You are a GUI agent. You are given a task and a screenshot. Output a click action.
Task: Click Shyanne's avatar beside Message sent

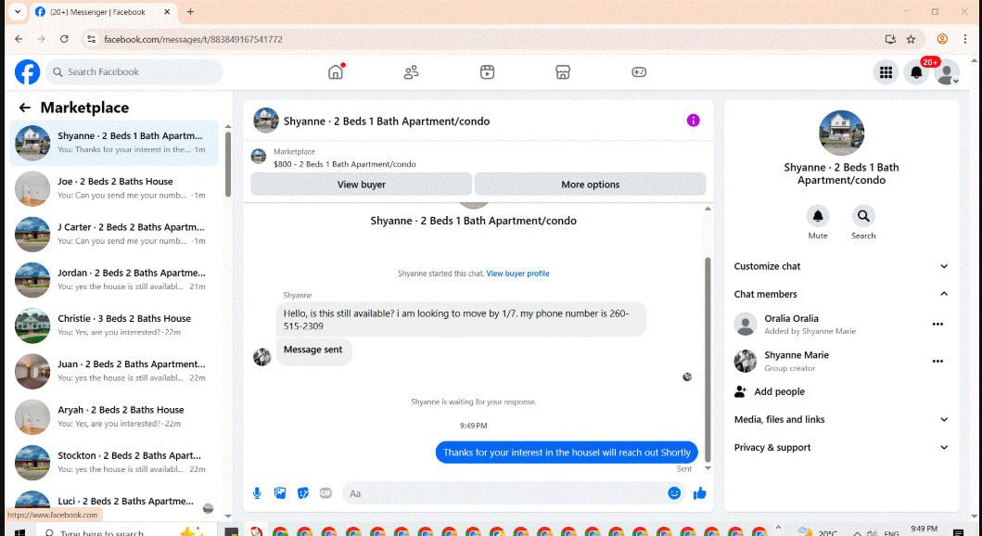[261, 357]
